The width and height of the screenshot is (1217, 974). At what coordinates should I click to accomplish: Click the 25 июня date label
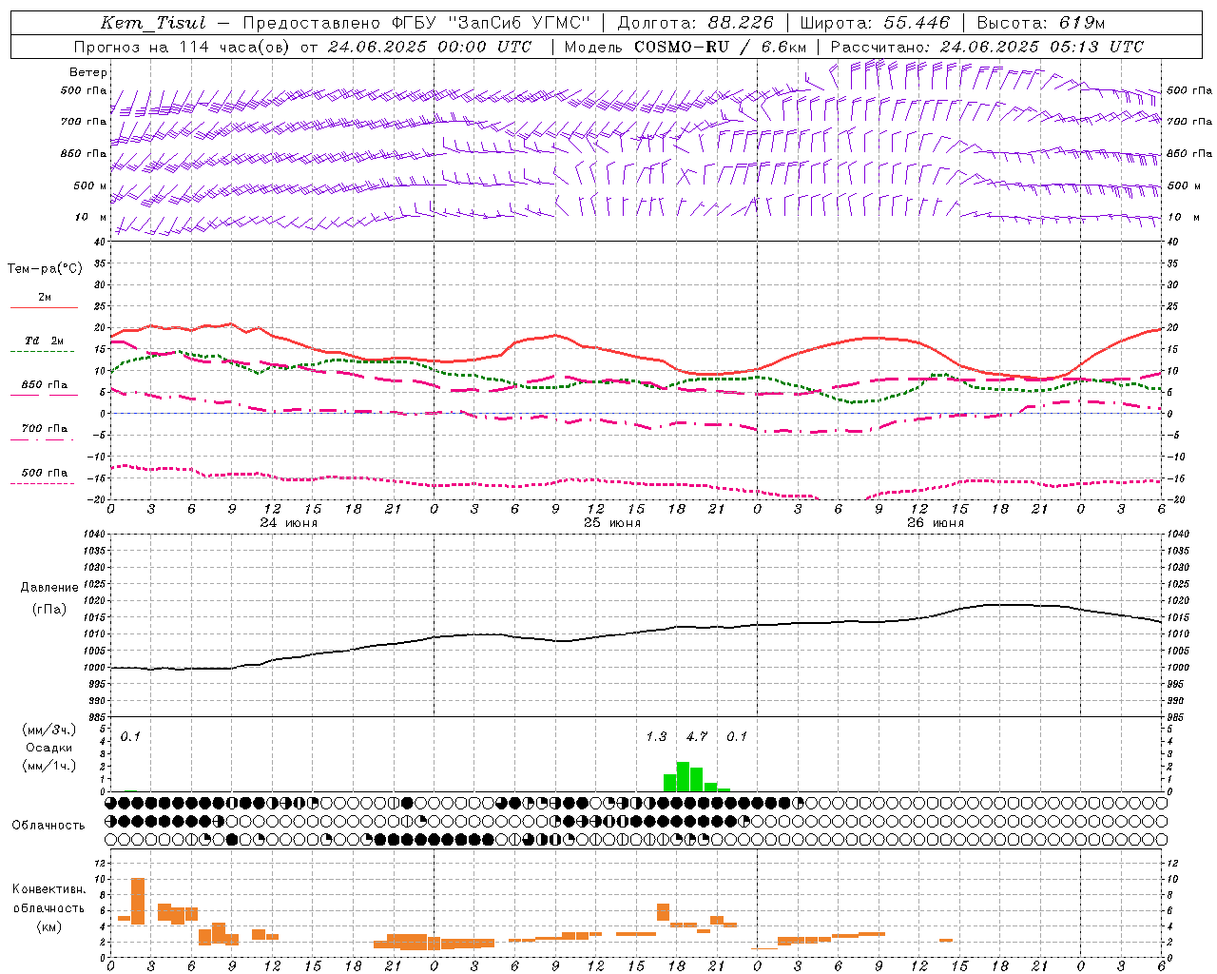point(612,523)
